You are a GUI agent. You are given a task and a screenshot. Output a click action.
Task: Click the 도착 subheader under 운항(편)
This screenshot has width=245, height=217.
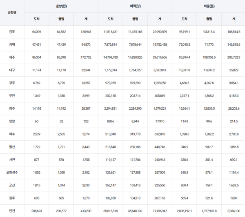click(x=37, y=19)
